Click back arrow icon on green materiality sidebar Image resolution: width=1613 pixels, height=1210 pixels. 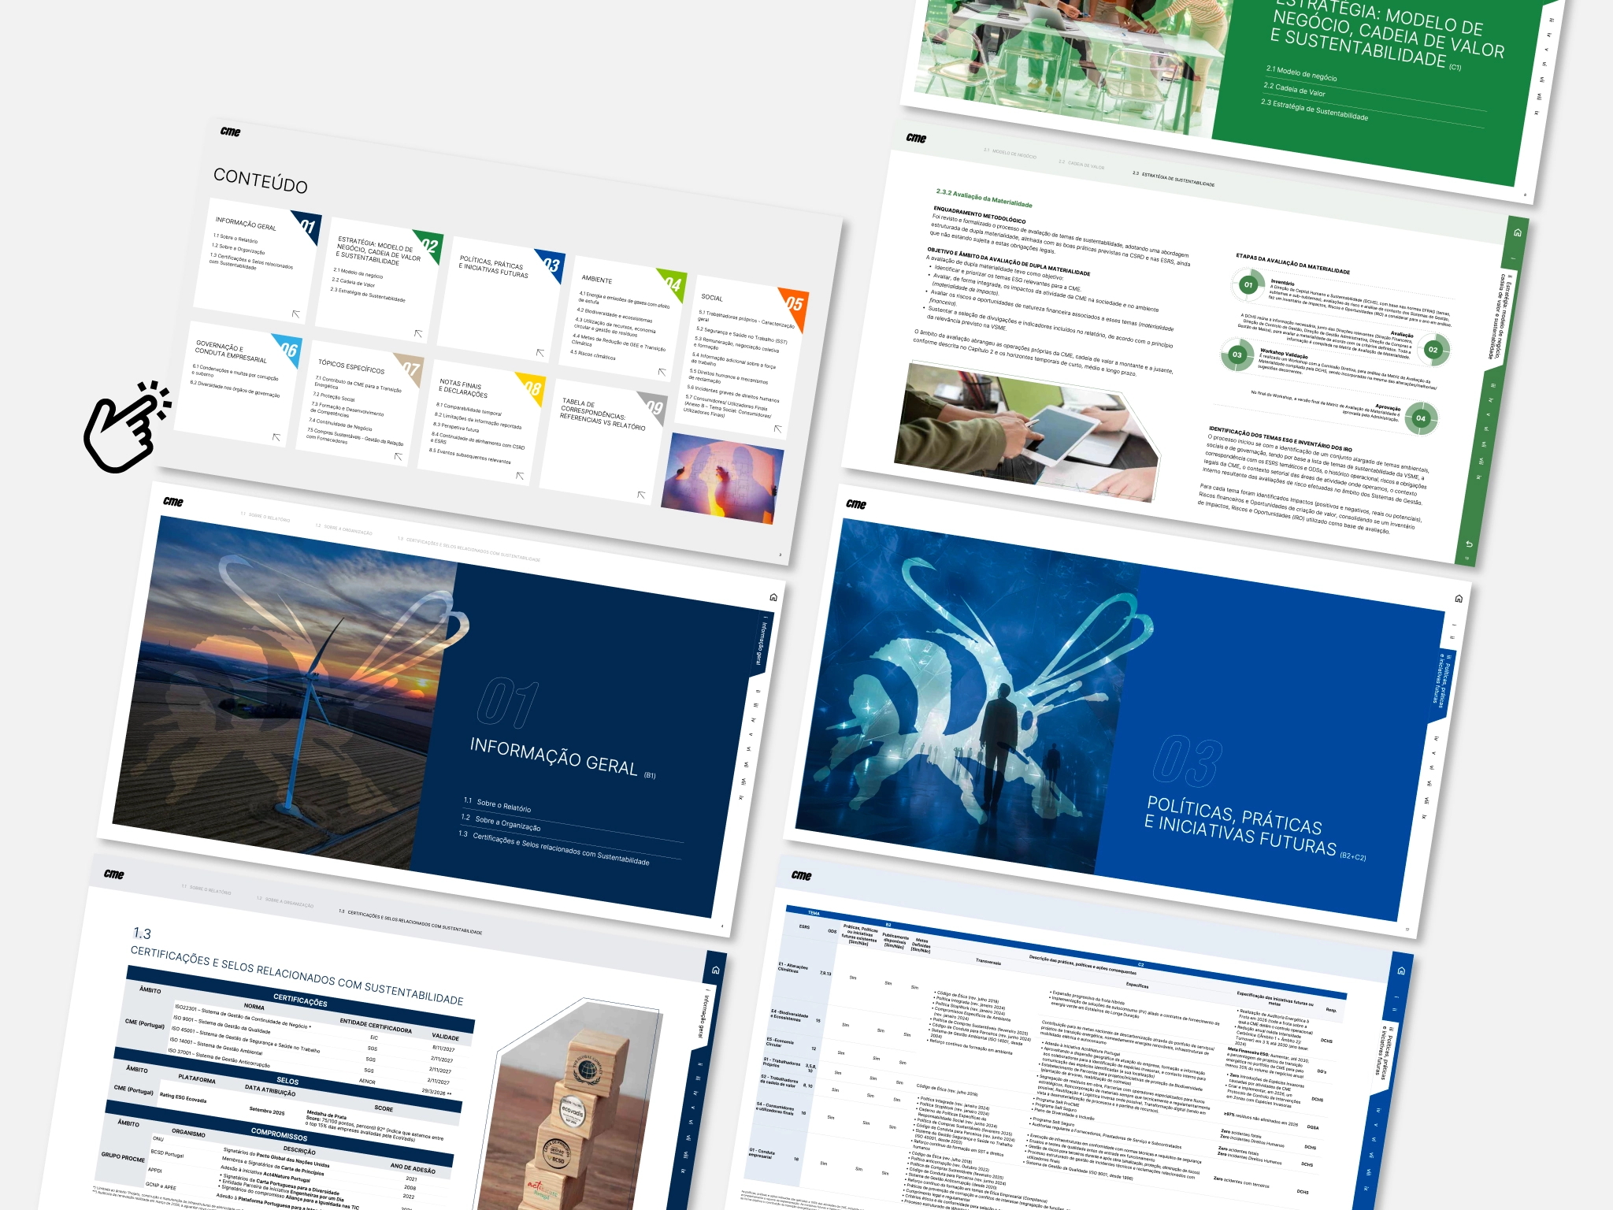[1469, 544]
